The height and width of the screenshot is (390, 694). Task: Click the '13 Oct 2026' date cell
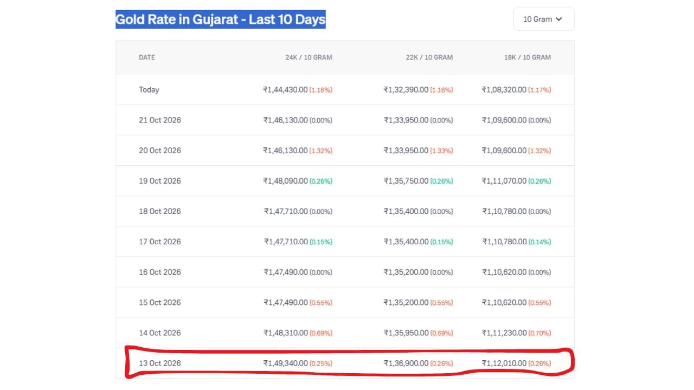[x=160, y=363]
